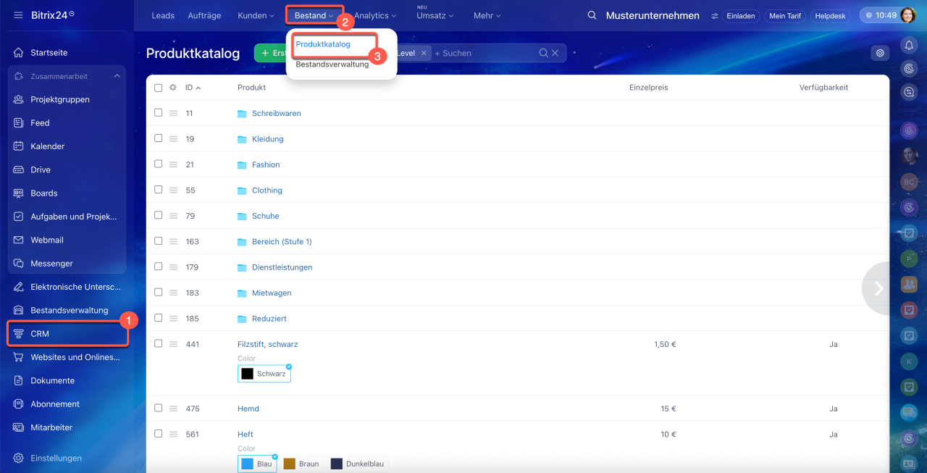
Task: Click the Einladen button
Action: pos(740,16)
